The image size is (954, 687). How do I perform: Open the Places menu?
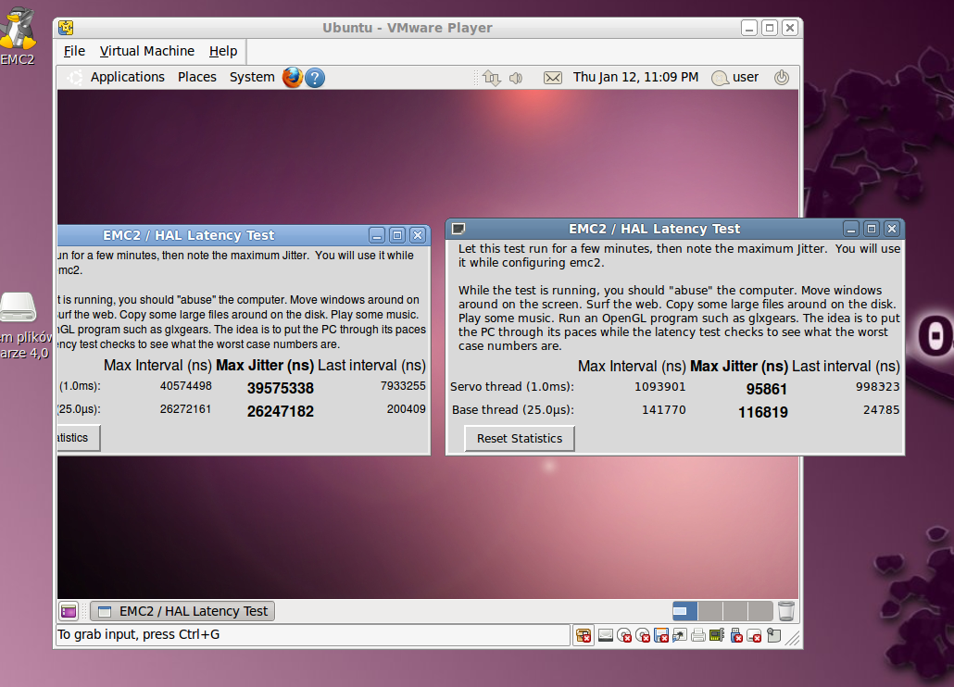point(197,77)
